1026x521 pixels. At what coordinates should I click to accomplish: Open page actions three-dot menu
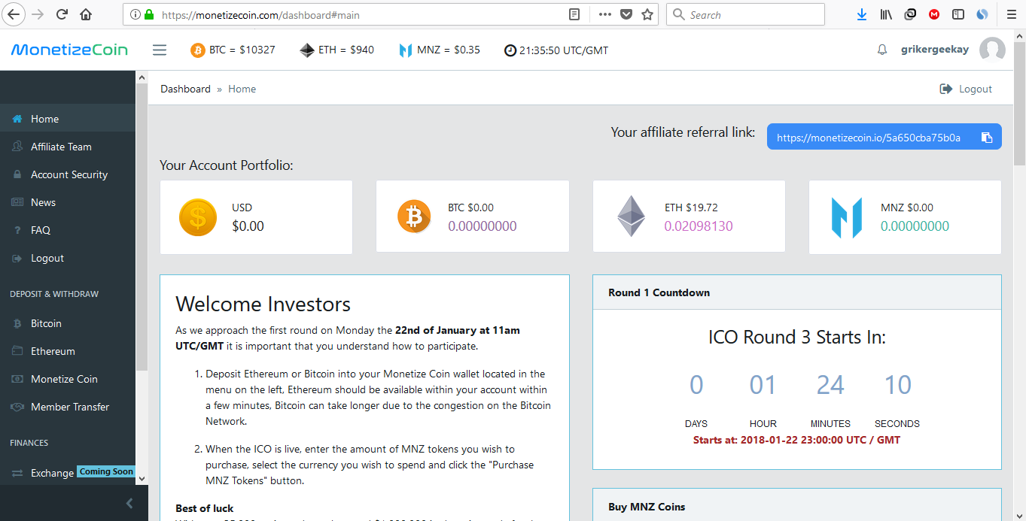604,14
